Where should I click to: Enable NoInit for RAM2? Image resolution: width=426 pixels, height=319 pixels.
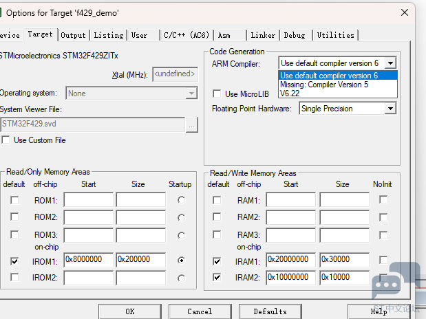[x=383, y=217]
